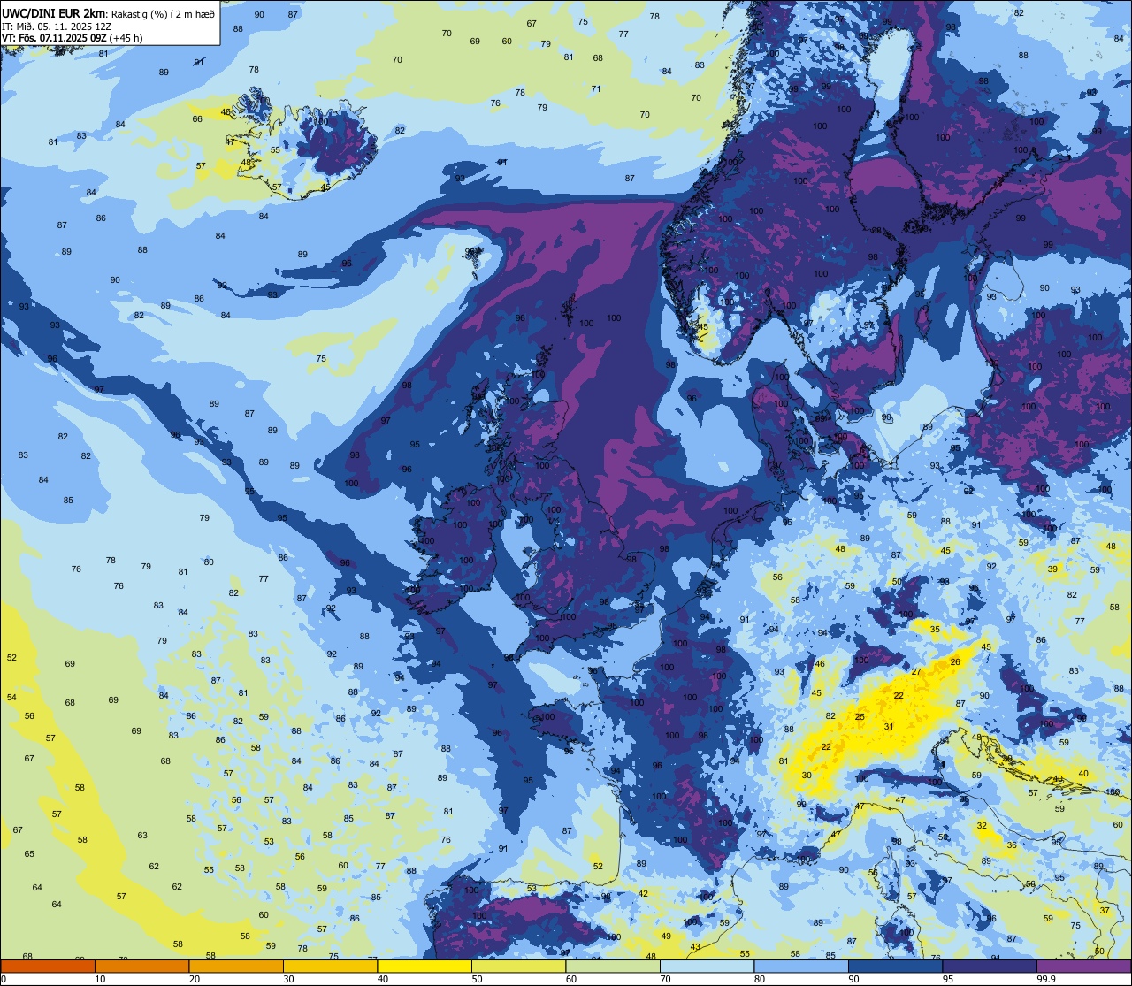Click the 35 humidity label in yellow patch
This screenshot has height=986, width=1132.
point(935,629)
